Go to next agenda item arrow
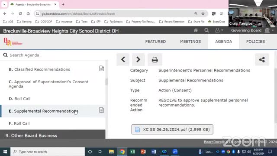 (138, 59)
